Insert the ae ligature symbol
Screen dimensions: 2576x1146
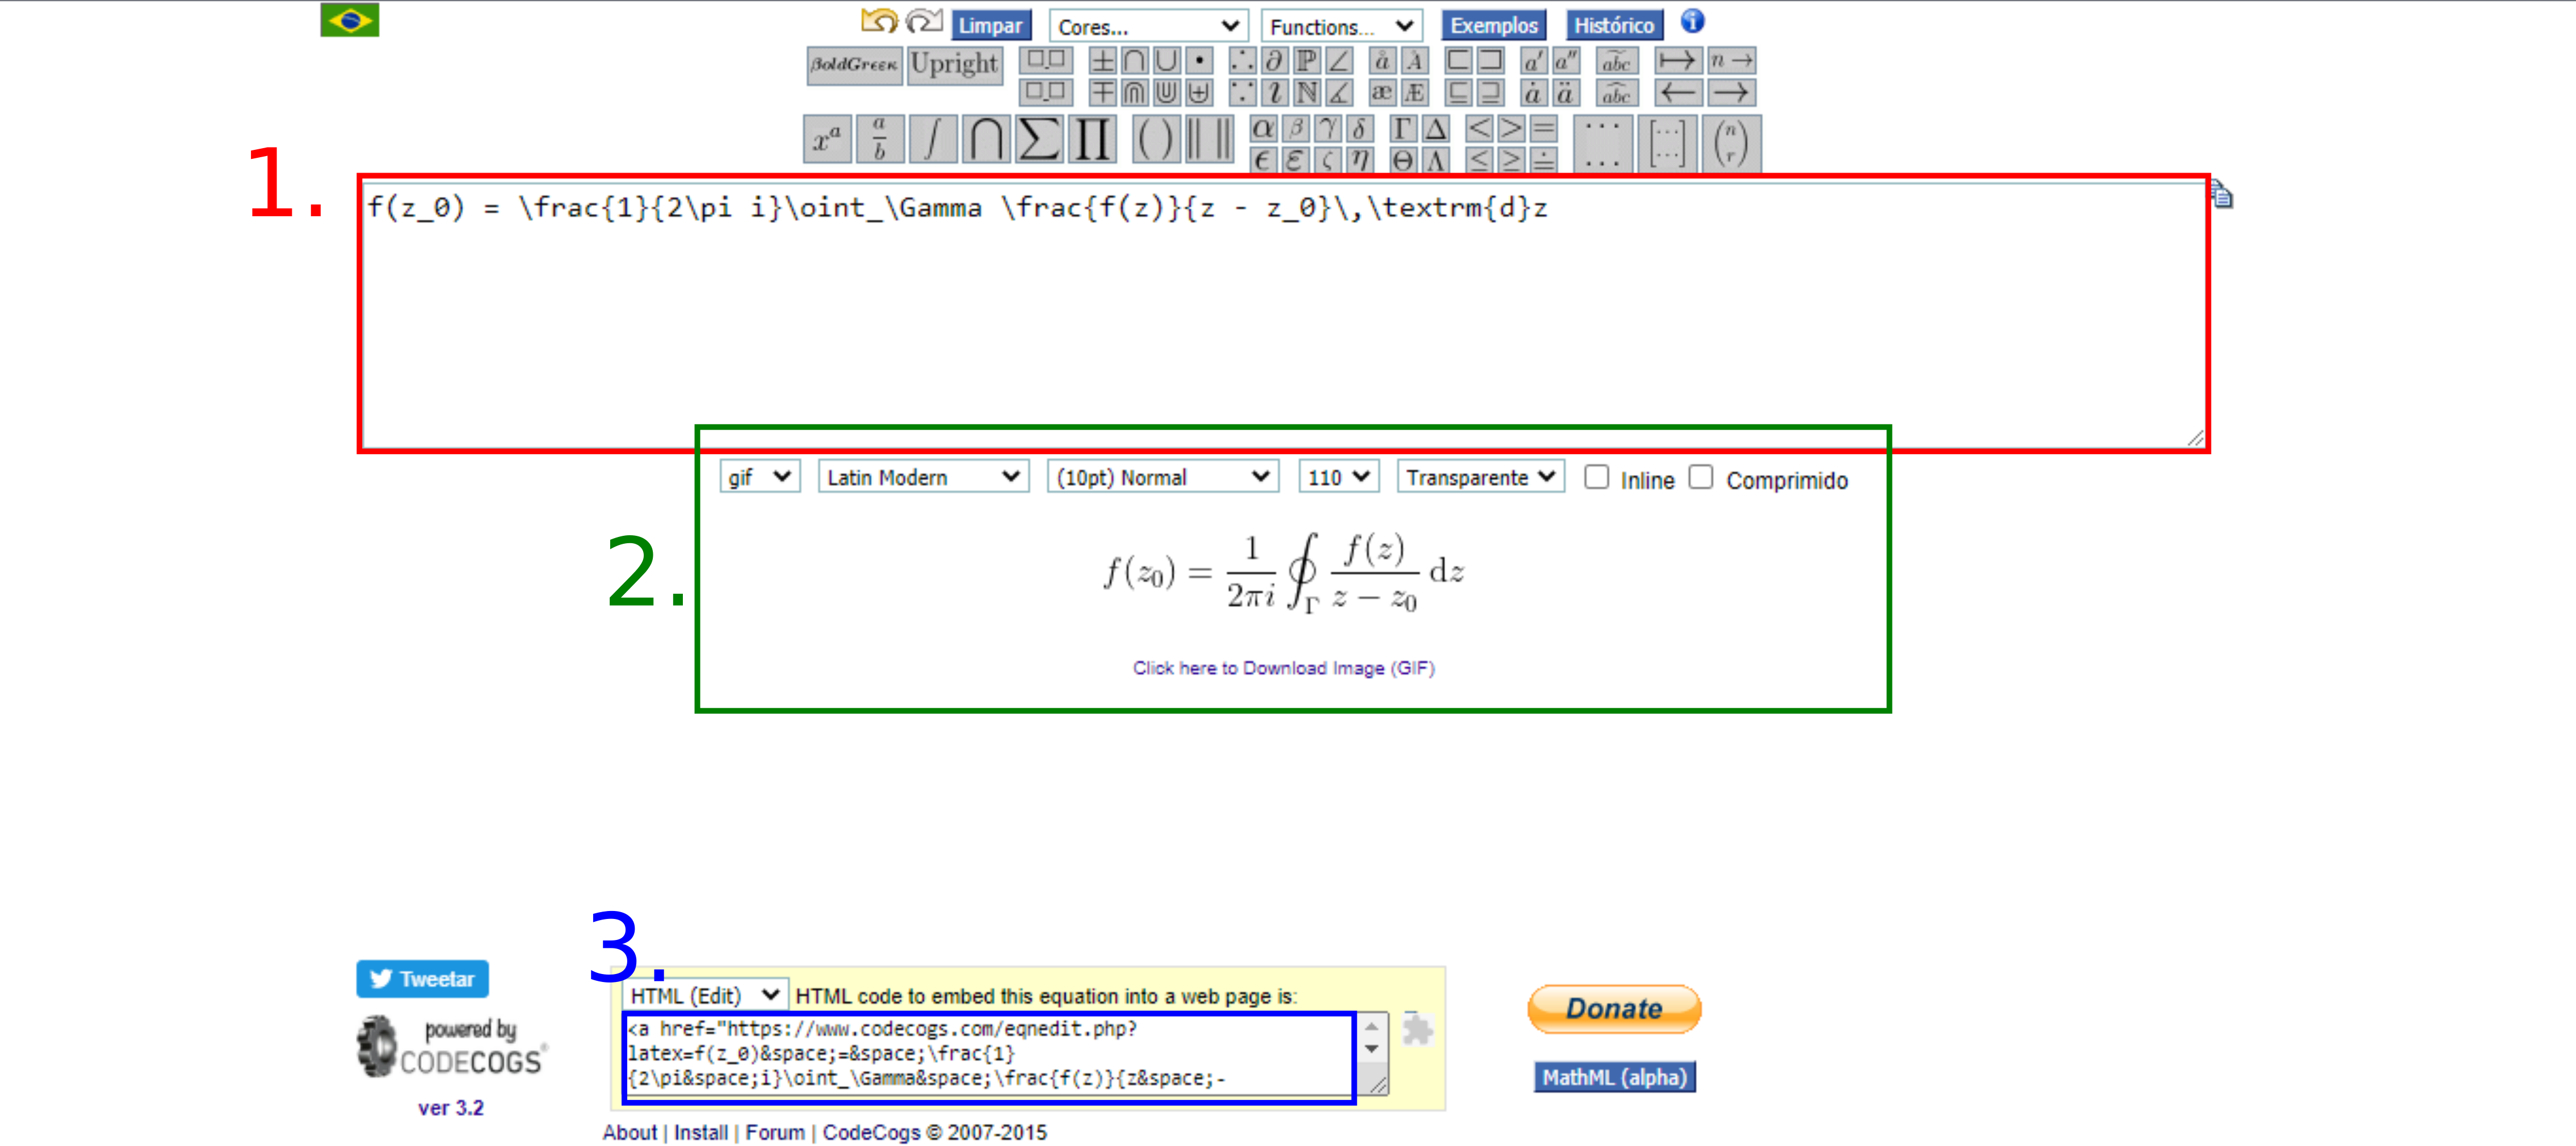pos(1382,92)
